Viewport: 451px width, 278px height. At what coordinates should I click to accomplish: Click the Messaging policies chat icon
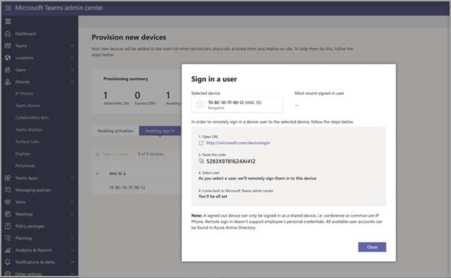pos(8,190)
